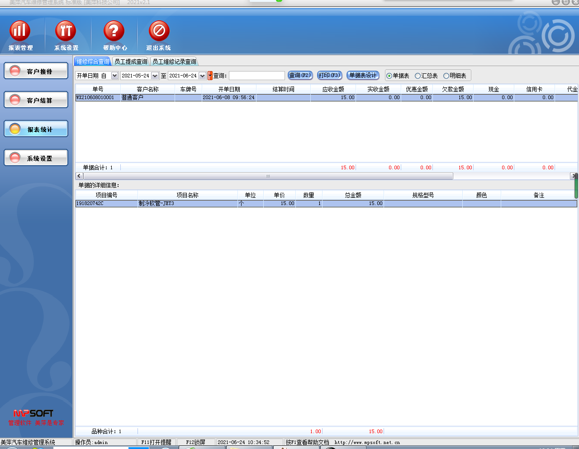Click the 总金额 column header
Screen dimensions: 579x449
pos(353,195)
